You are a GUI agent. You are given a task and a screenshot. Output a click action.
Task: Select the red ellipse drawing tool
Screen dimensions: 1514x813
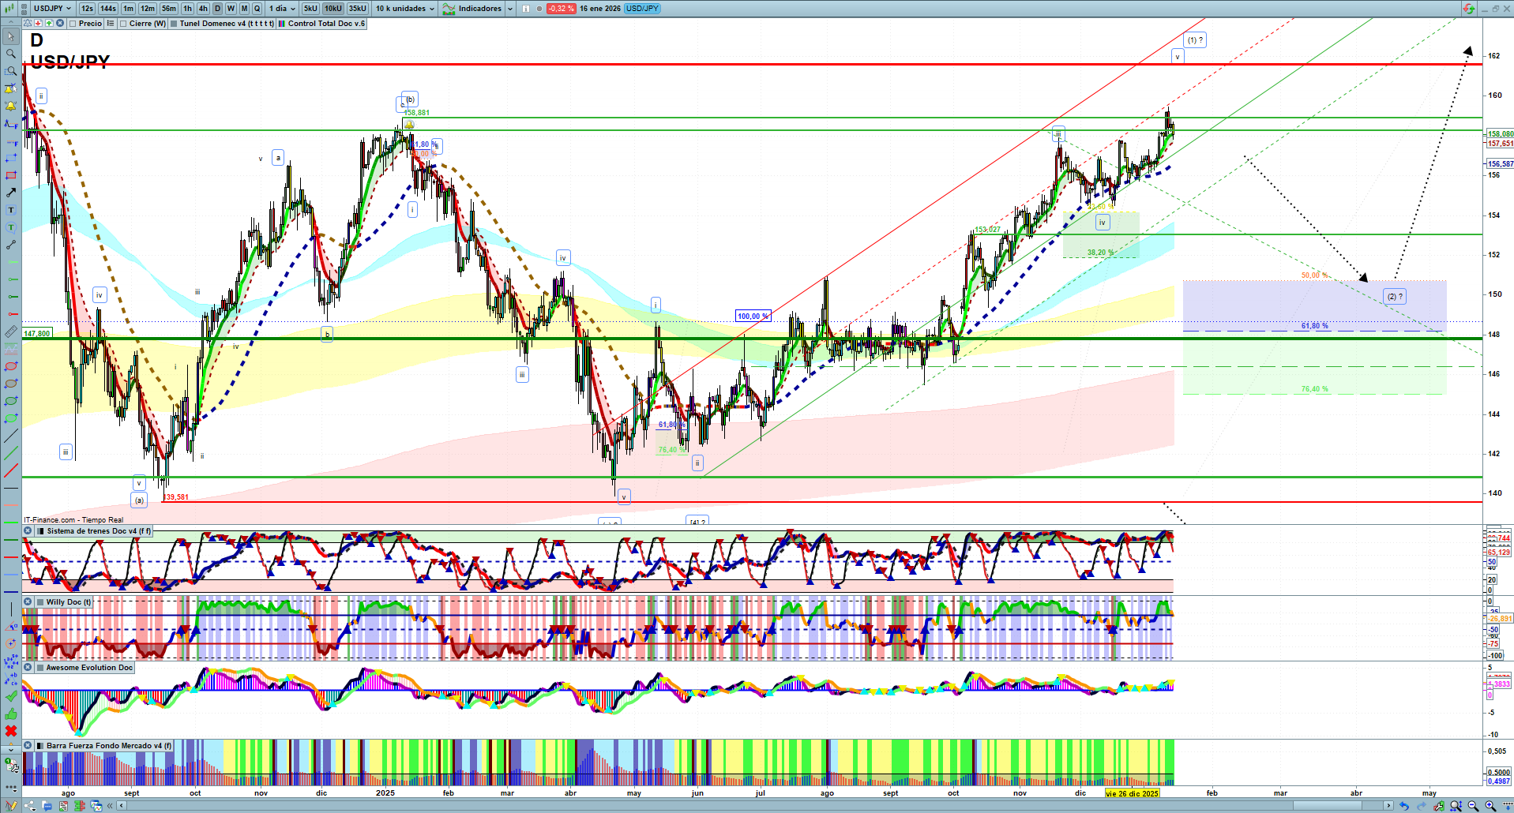click(10, 366)
